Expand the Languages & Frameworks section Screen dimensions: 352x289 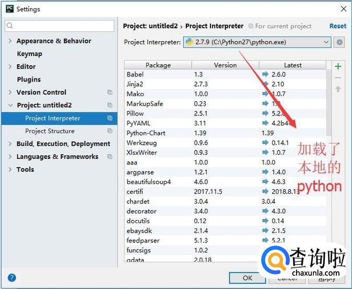click(x=10, y=156)
